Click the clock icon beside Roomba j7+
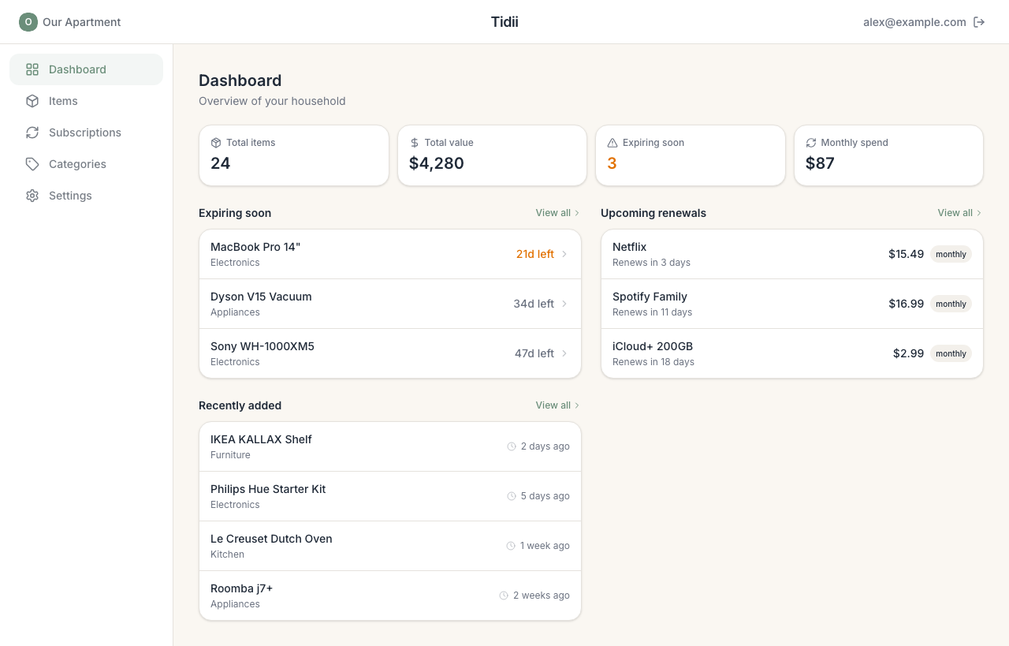This screenshot has height=646, width=1009. tap(503, 595)
